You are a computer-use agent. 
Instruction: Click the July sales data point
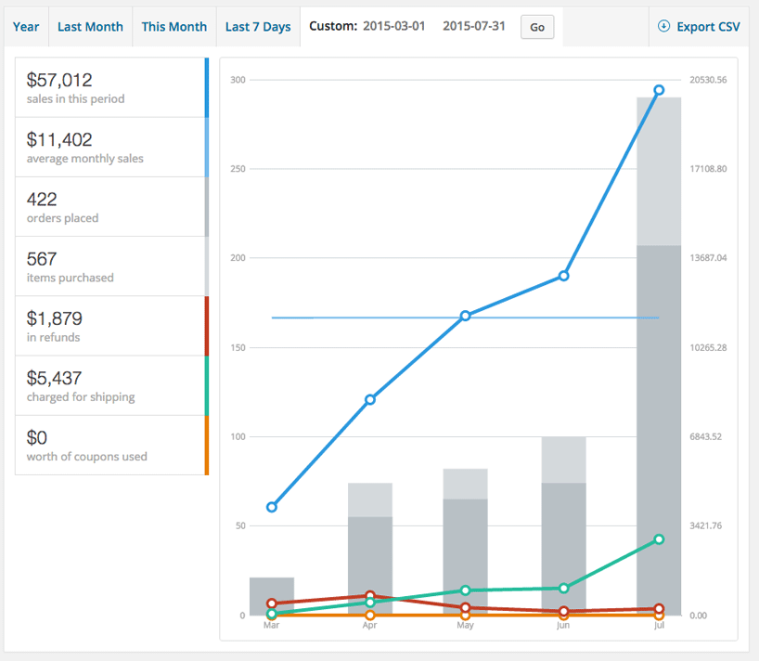coord(659,90)
